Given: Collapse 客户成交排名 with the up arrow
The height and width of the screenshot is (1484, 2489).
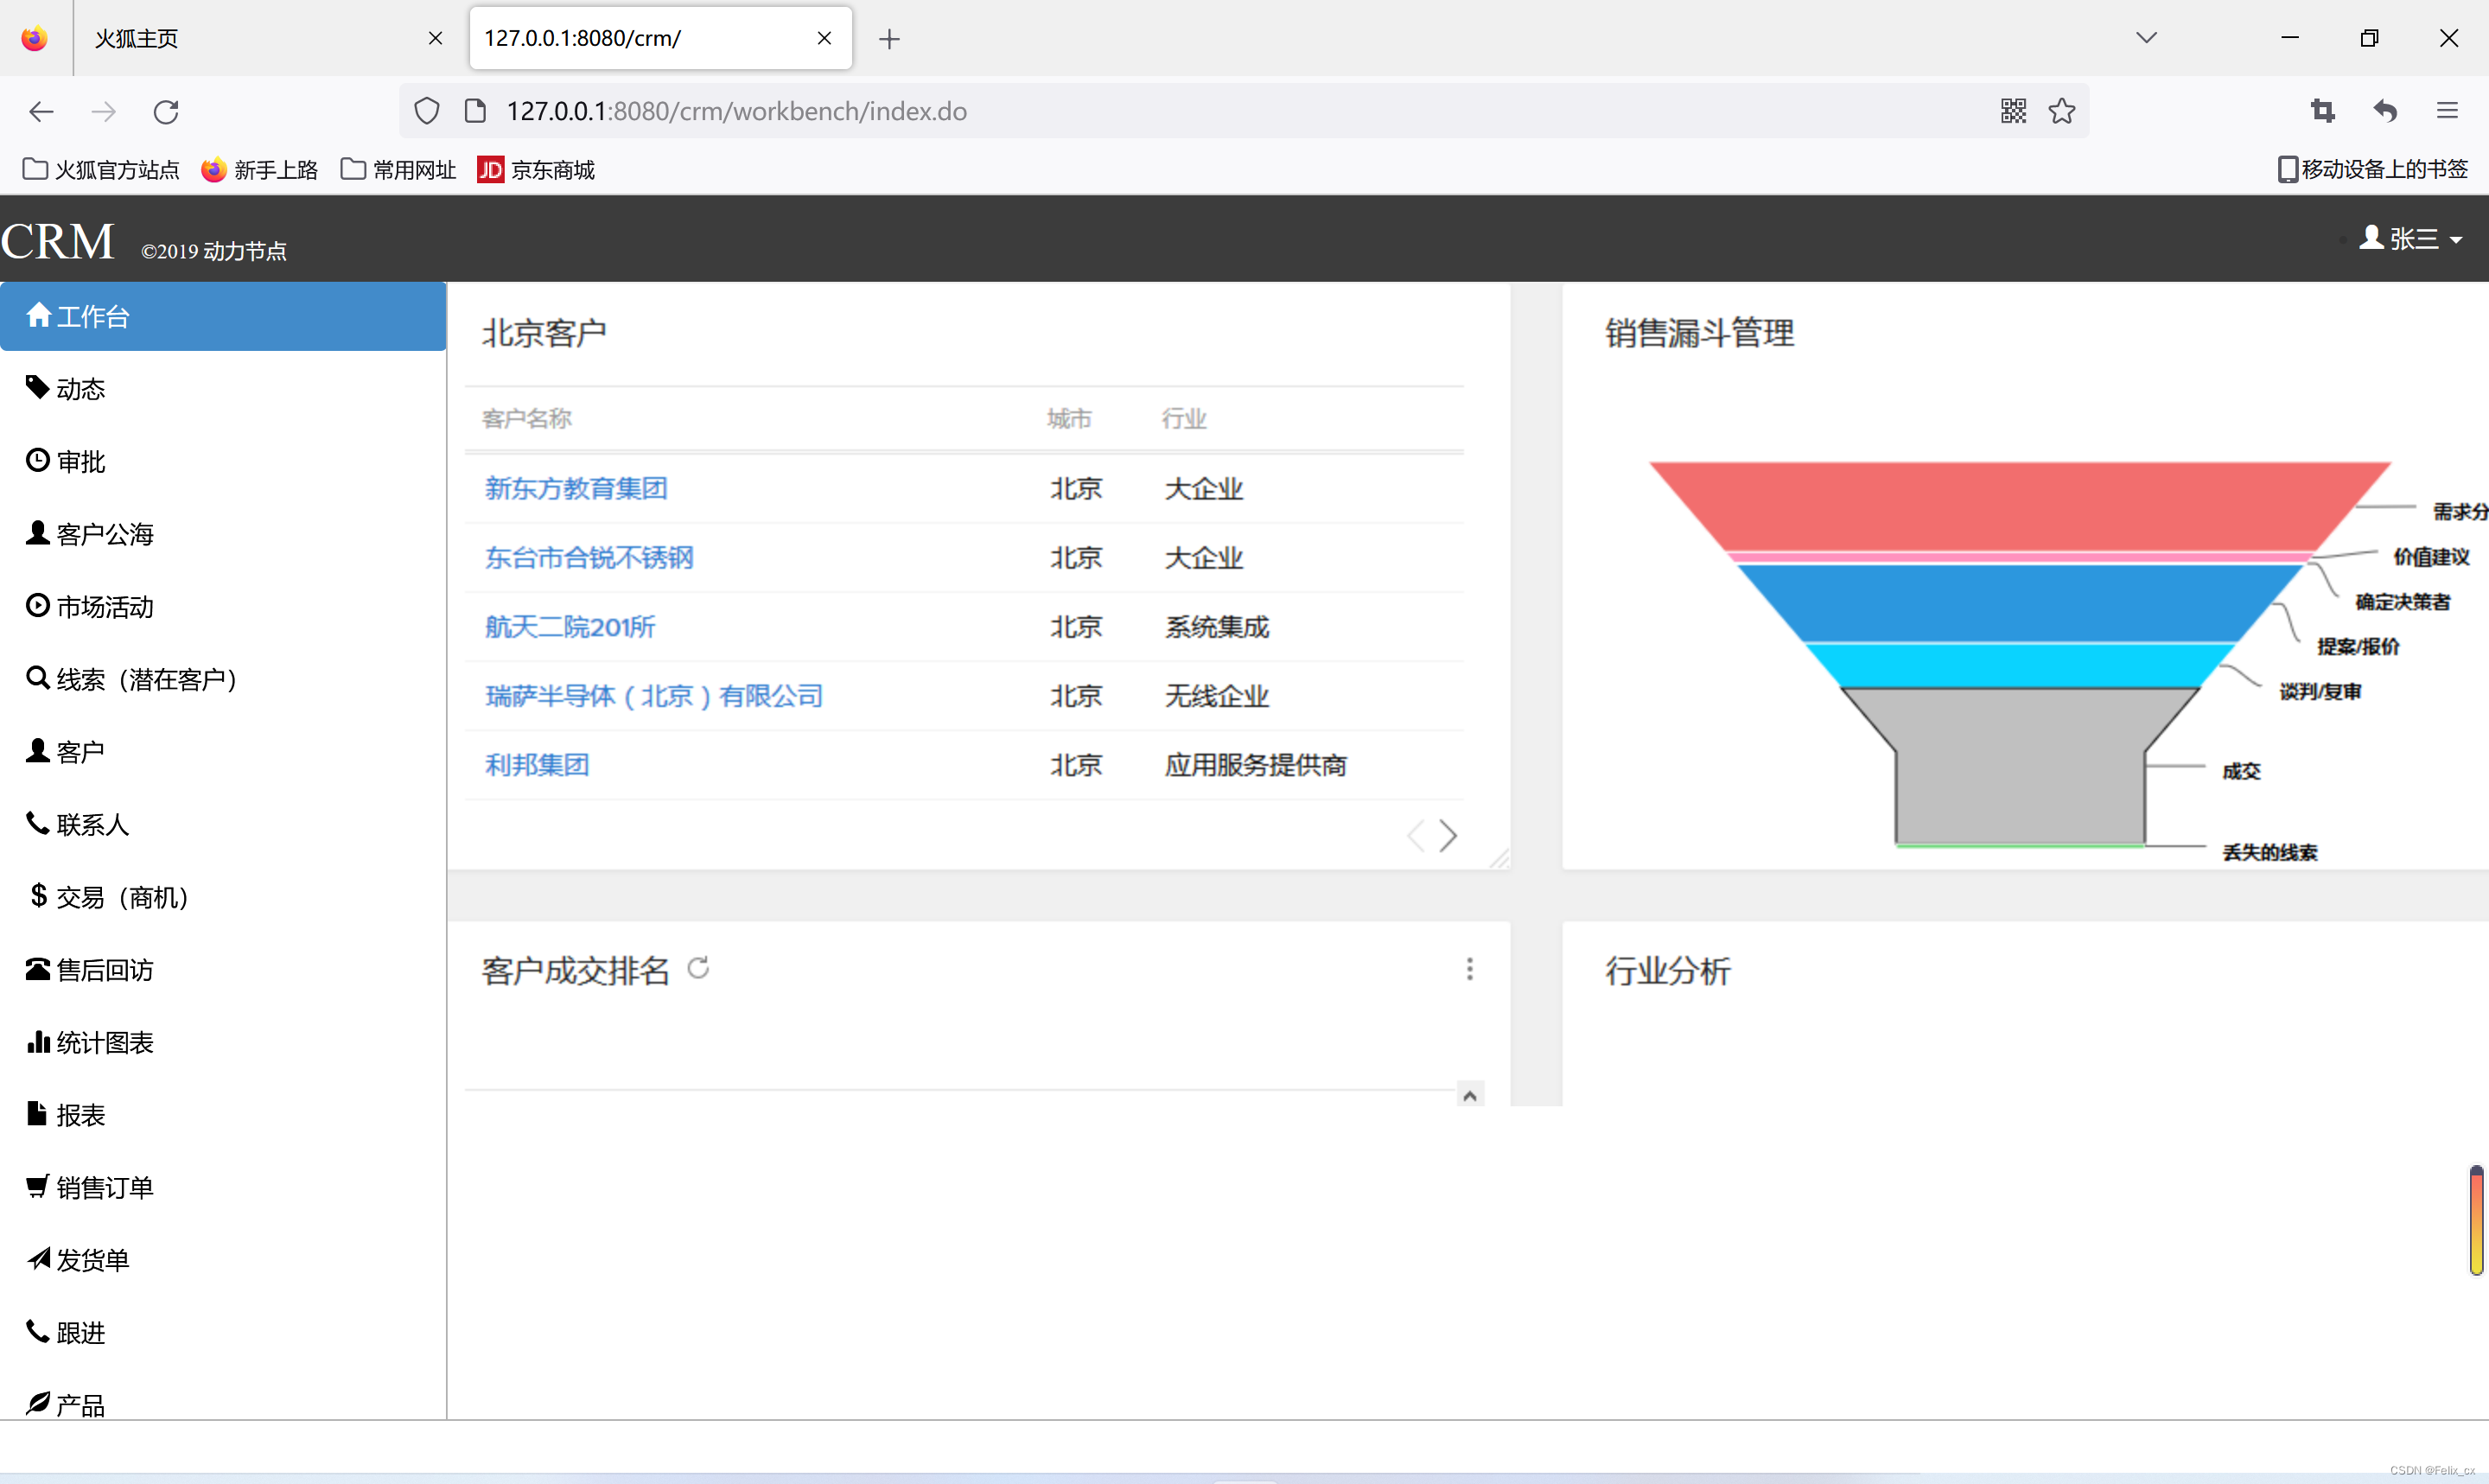Looking at the screenshot, I should coord(1469,1095).
